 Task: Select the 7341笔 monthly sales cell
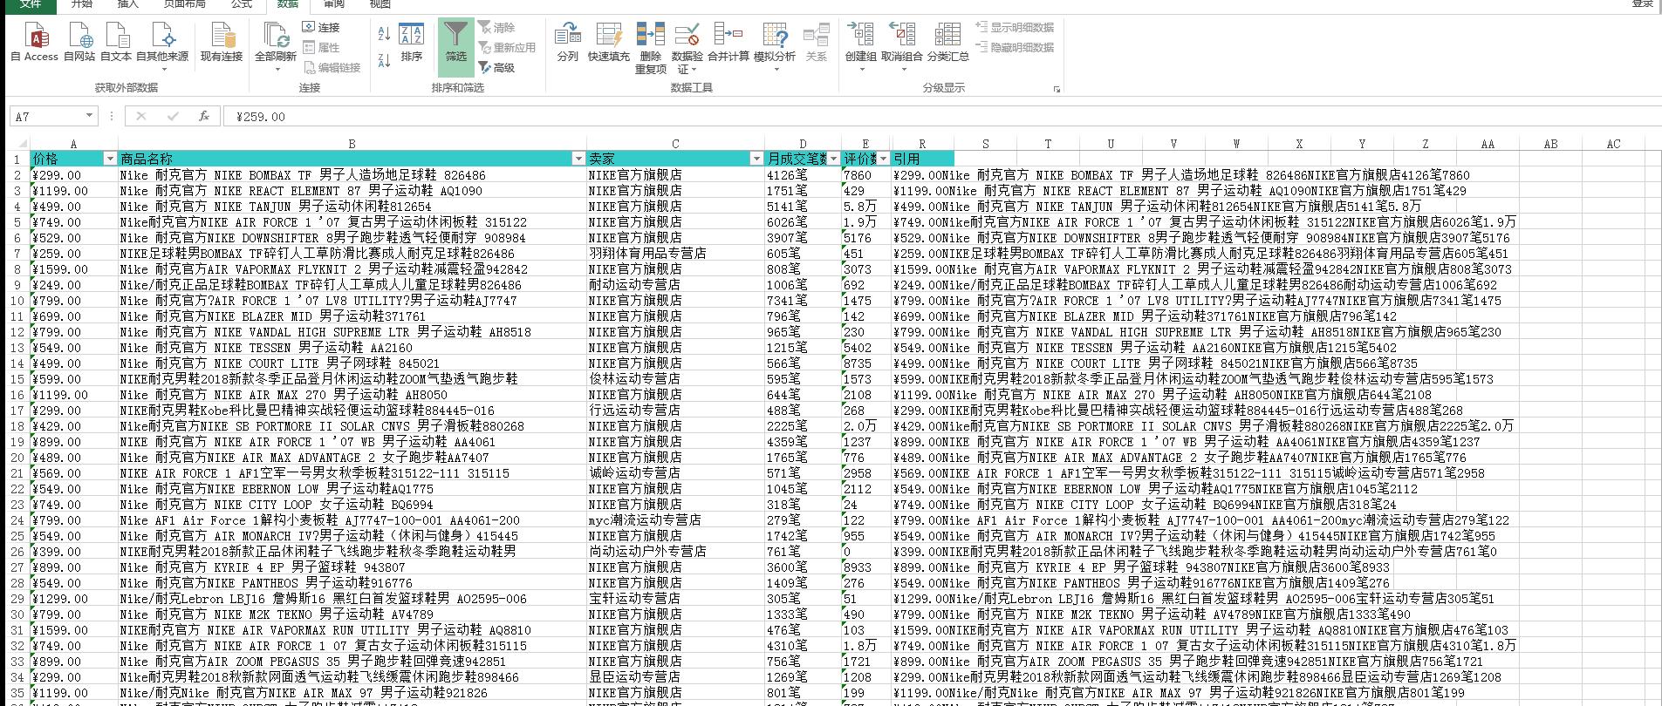(x=803, y=300)
